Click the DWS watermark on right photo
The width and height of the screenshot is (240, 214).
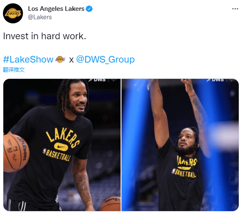216,80
